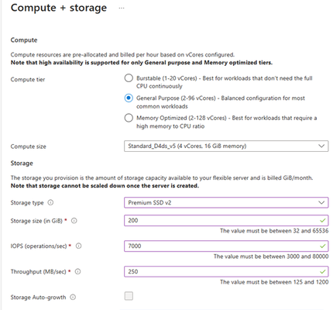Click the info icon beside Throughput label
Screen dimensions: 333x310
point(77,271)
